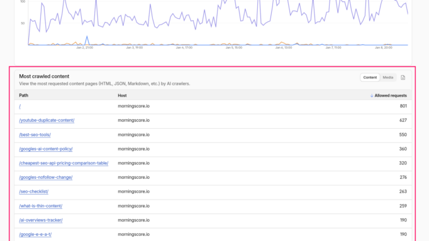The image size is (429, 241).
Task: Click the Path column header
Action: (23, 95)
